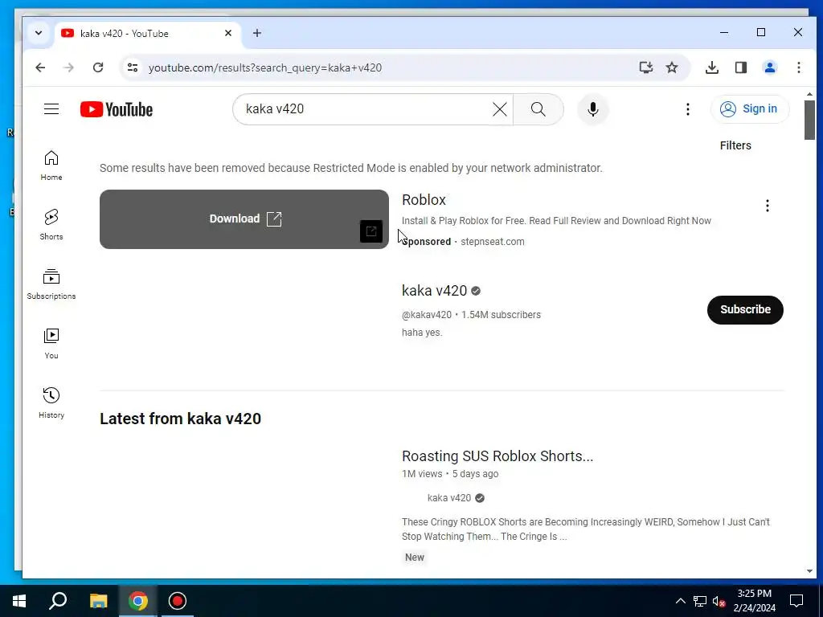Open Subscriptions in the sidebar
Image resolution: width=823 pixels, height=617 pixels.
tap(51, 284)
